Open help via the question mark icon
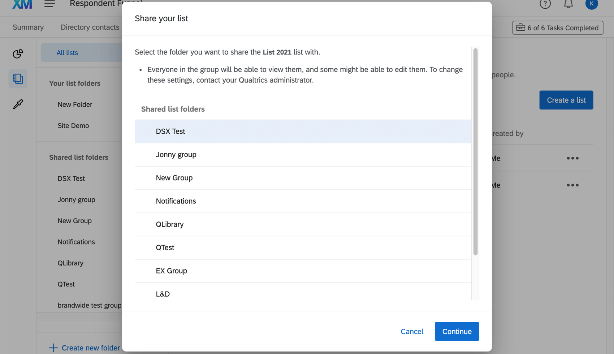 545,4
